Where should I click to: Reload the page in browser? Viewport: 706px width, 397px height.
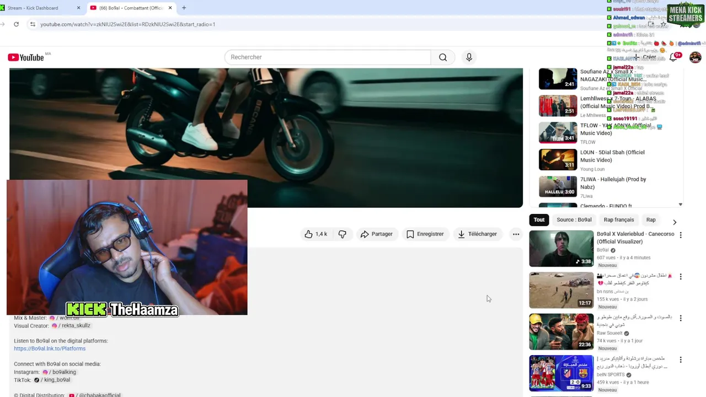pos(16,24)
